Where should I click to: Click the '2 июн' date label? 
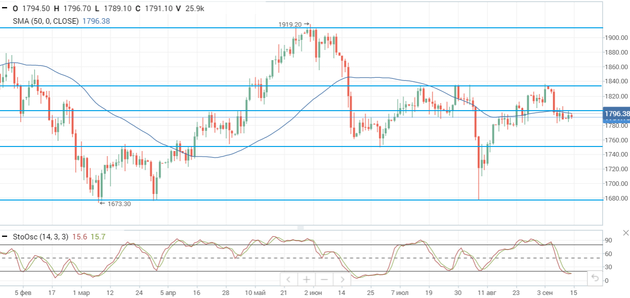[313, 293]
